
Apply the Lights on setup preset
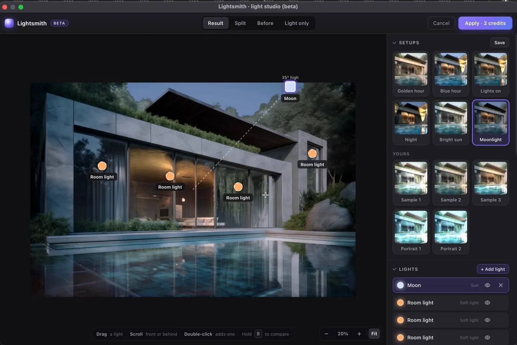click(491, 74)
